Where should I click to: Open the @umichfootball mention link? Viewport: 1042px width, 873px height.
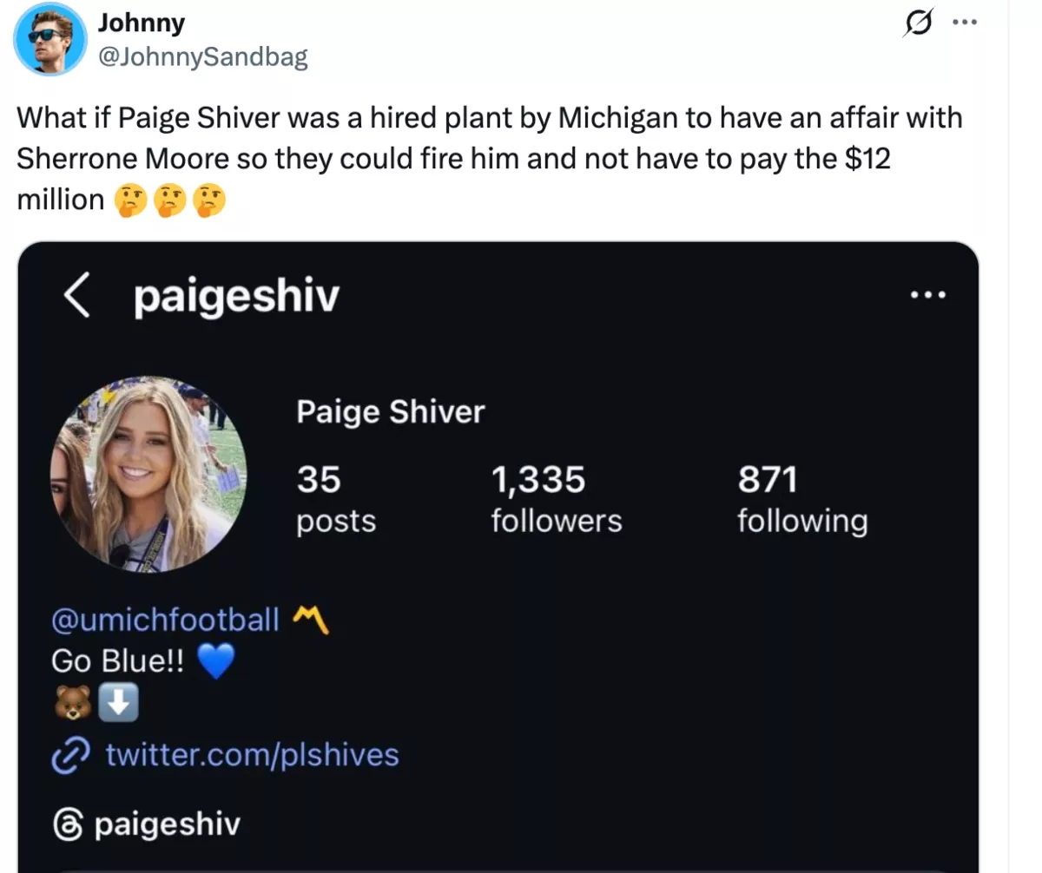click(x=165, y=619)
